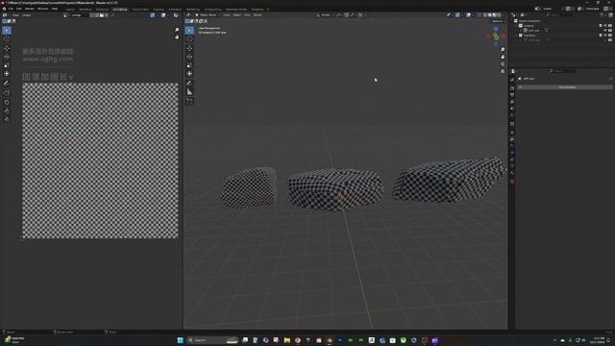615x346 pixels.
Task: Switch to the Texture Paint workspace tab
Action: point(140,9)
